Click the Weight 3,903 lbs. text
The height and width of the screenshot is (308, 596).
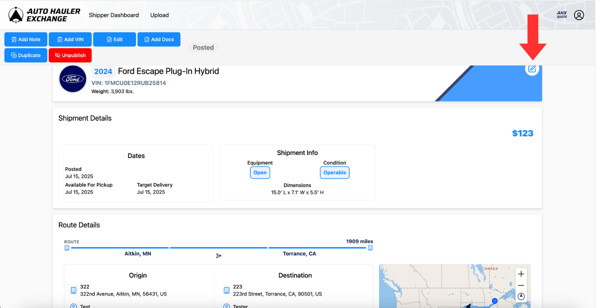(113, 91)
